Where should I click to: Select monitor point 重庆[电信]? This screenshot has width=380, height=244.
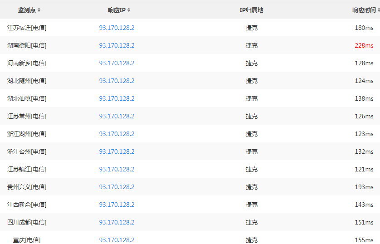click(27, 240)
